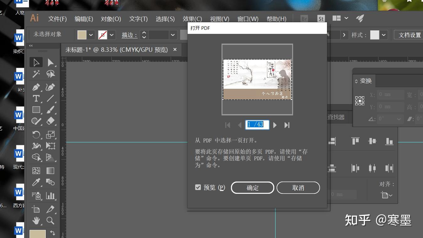Expand the fill color dropdown
423x238 pixels.
pos(91,35)
